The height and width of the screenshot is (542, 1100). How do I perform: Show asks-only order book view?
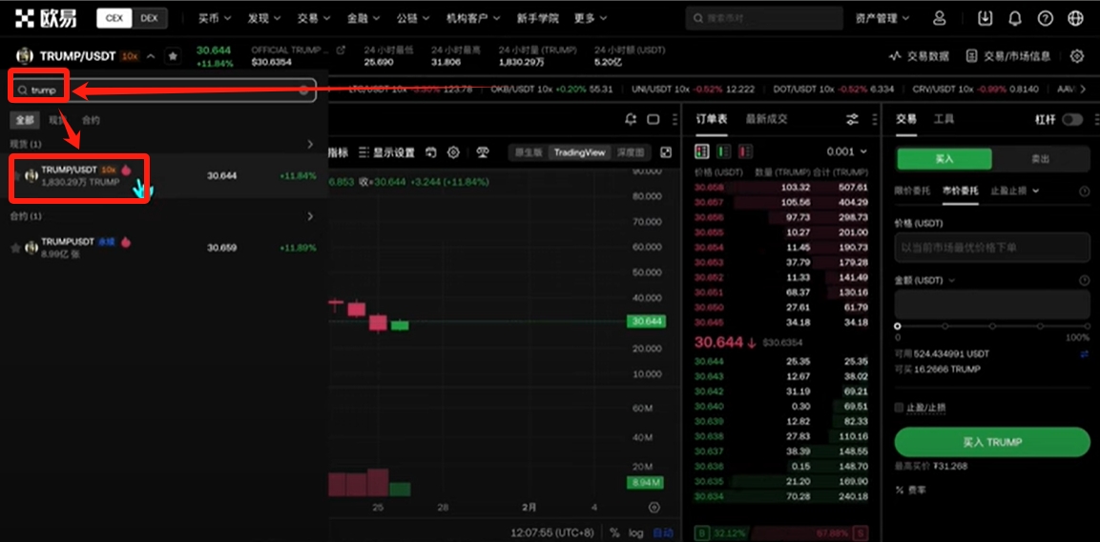(x=745, y=151)
